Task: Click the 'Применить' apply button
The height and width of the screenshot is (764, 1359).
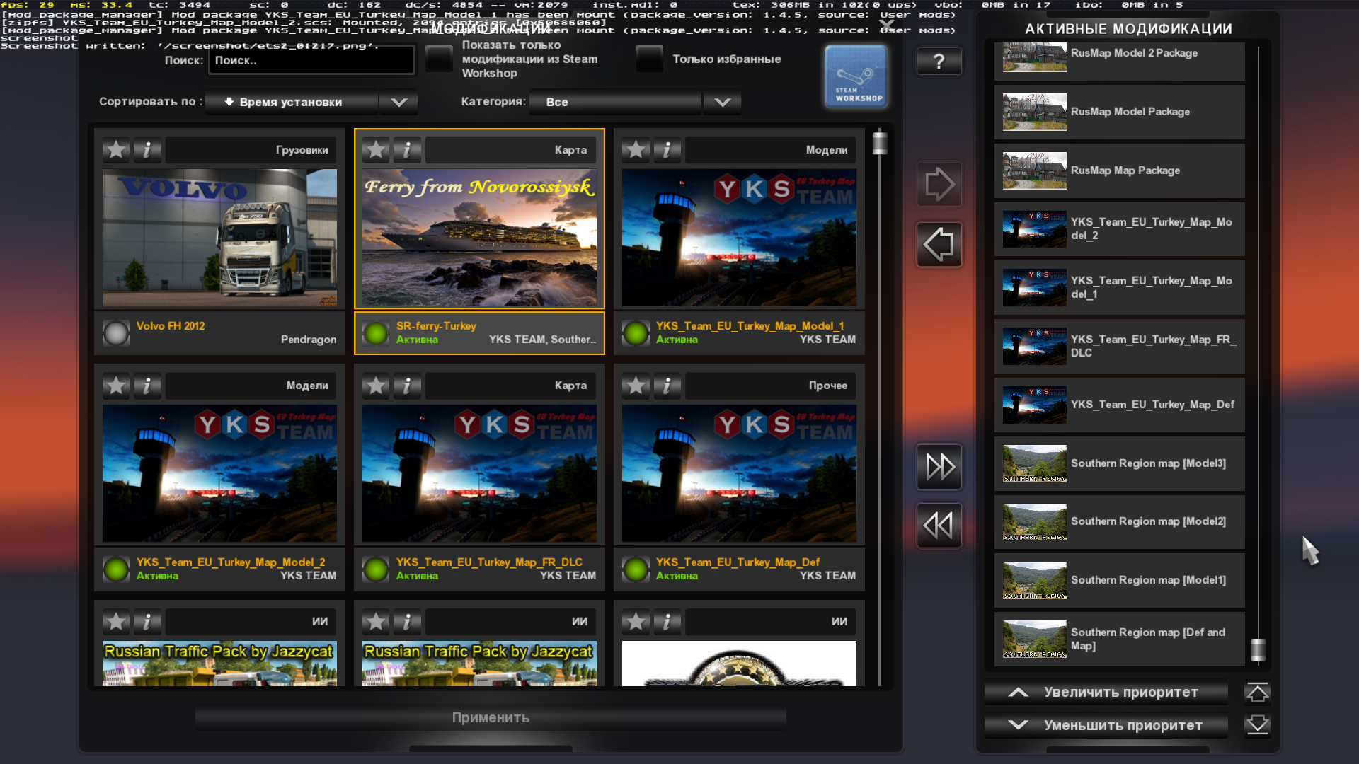Action: [x=491, y=717]
